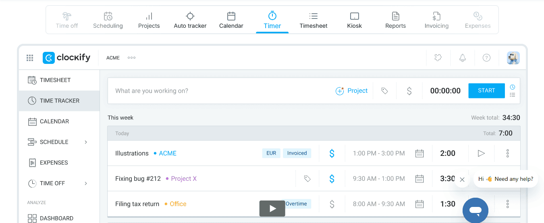The width and height of the screenshot is (544, 223).
Task: Start the timer with the START button
Action: 486,91
